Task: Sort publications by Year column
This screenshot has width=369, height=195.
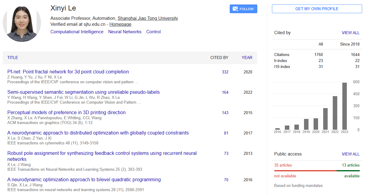Action: 247,58
